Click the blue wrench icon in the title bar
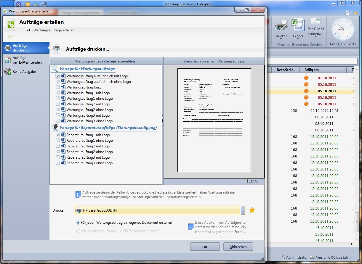This screenshot has width=362, height=264. [x=19, y=4]
